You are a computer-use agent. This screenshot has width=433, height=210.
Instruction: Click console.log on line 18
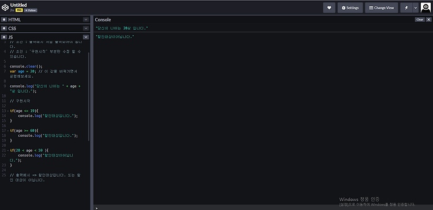tap(29, 136)
